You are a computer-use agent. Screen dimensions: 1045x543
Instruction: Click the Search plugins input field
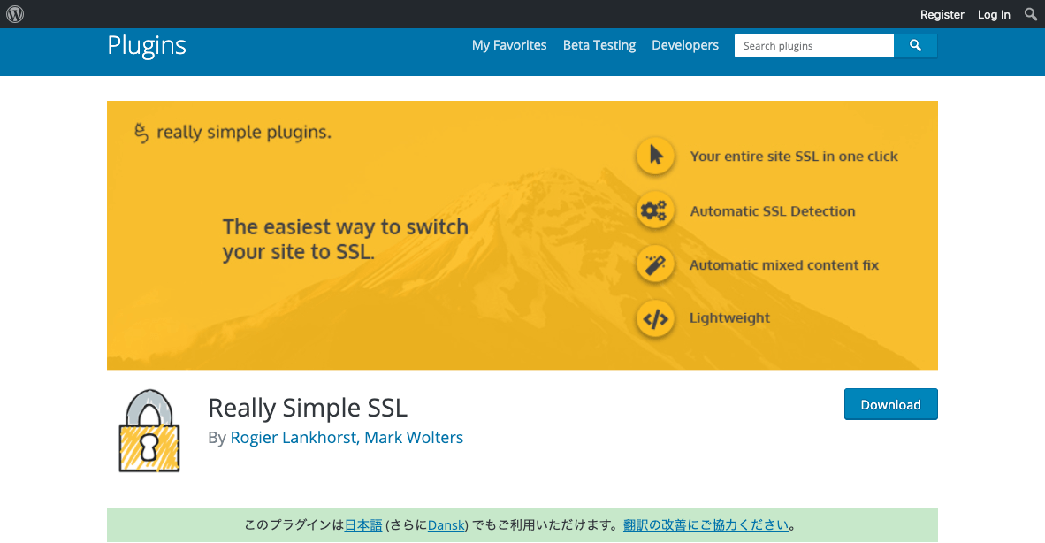point(813,45)
